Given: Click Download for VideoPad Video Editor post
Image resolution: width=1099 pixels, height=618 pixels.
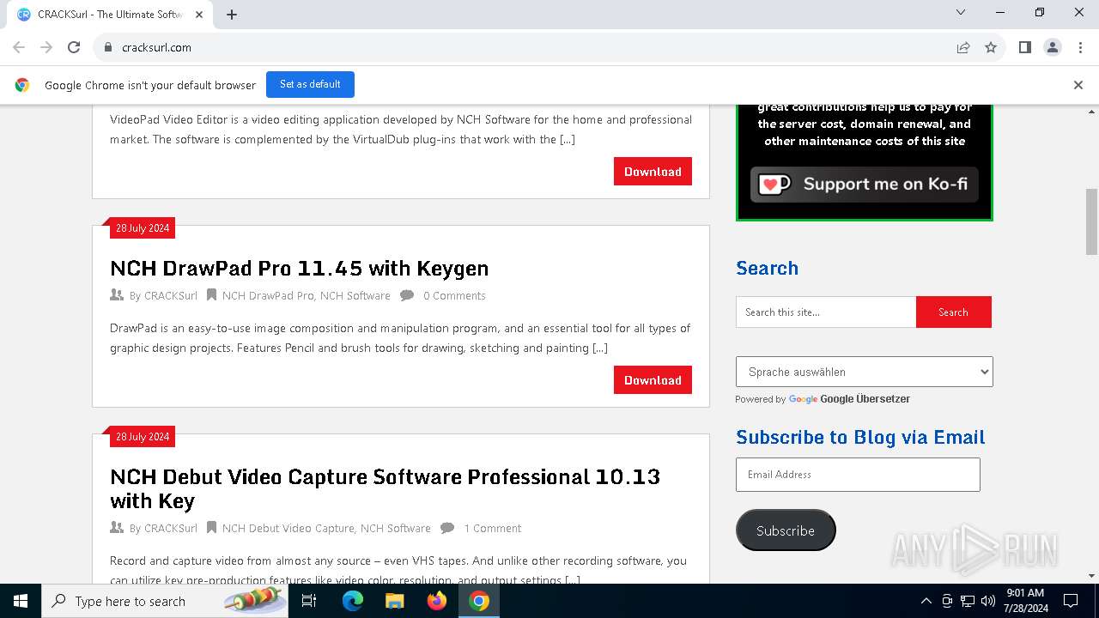Looking at the screenshot, I should (x=653, y=172).
